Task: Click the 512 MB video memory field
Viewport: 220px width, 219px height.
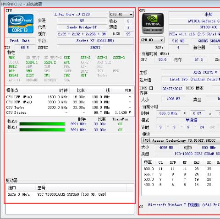Action: coord(178,41)
